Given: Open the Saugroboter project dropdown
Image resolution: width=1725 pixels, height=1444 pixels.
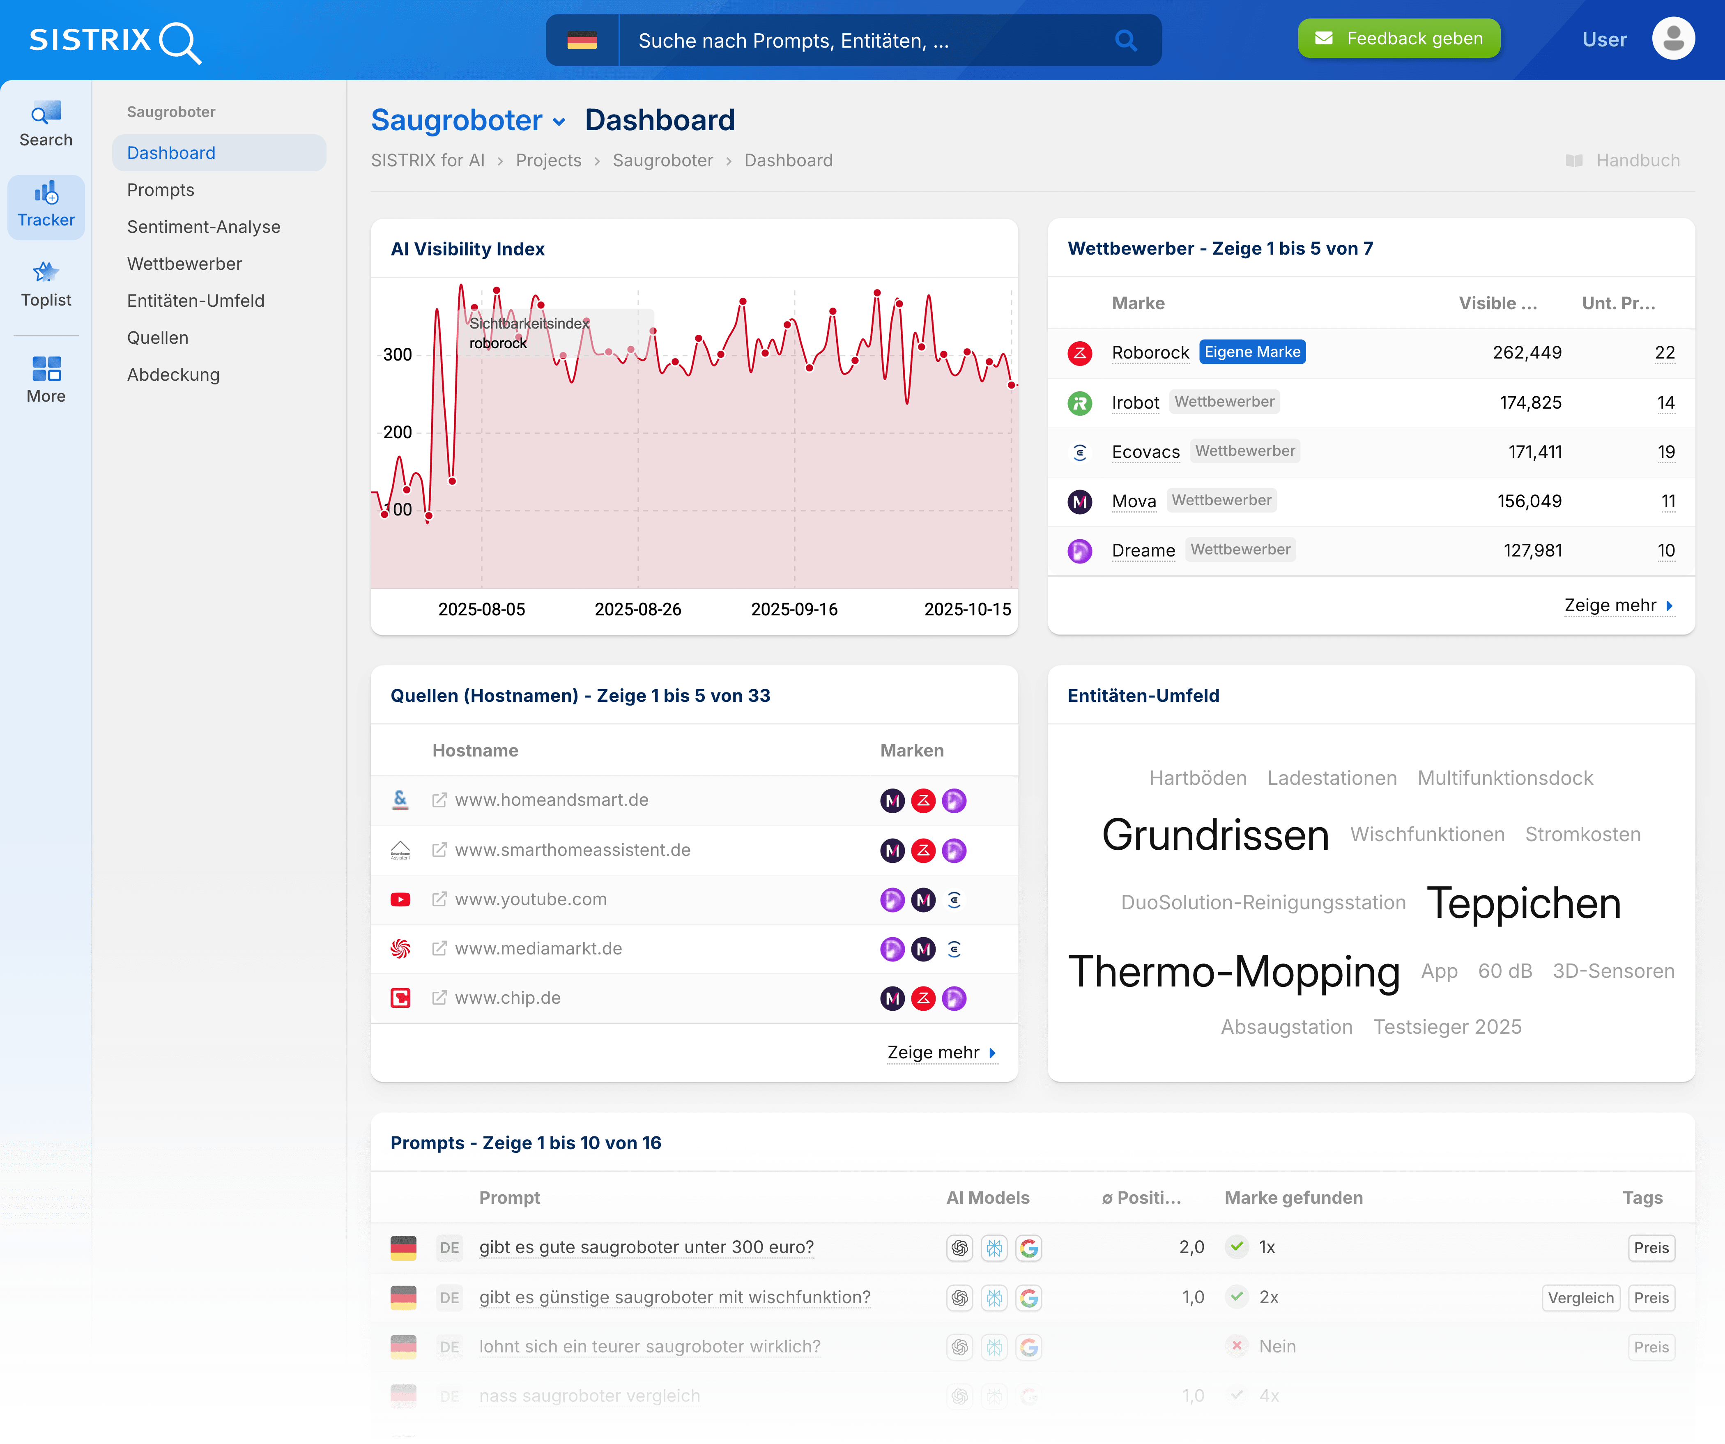Looking at the screenshot, I should (560, 121).
